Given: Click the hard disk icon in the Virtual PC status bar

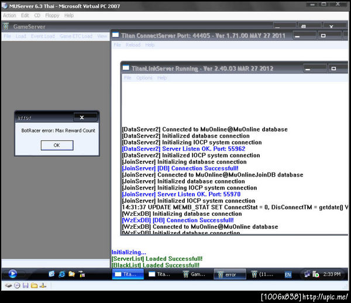Looking at the screenshot, I should [x=9, y=285].
